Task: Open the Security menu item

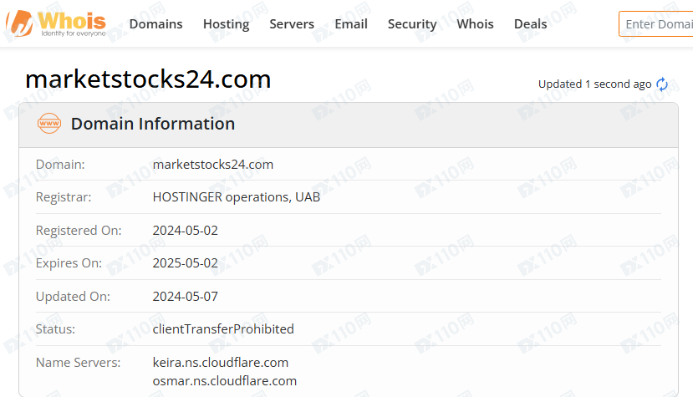Action: click(412, 24)
